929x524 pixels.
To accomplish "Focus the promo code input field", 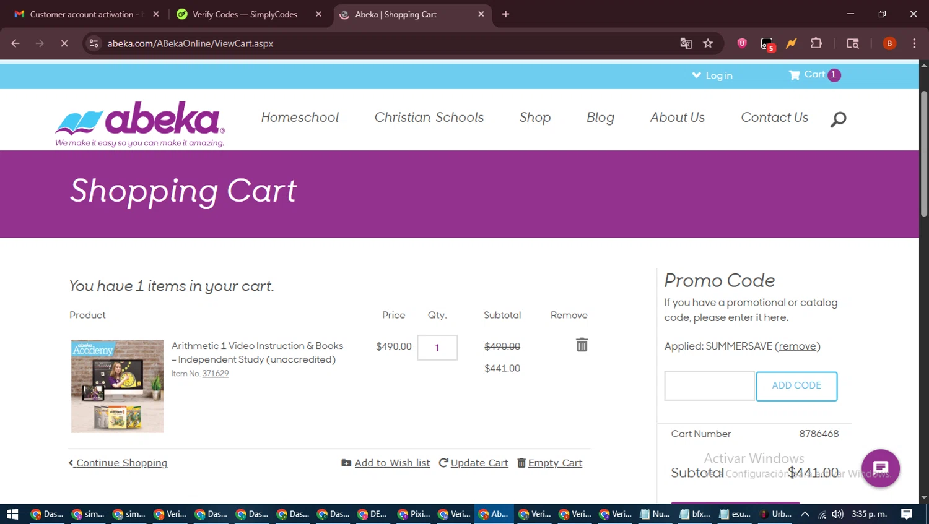I will tap(710, 386).
